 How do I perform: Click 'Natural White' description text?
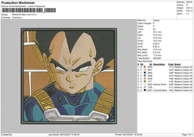[160, 84]
